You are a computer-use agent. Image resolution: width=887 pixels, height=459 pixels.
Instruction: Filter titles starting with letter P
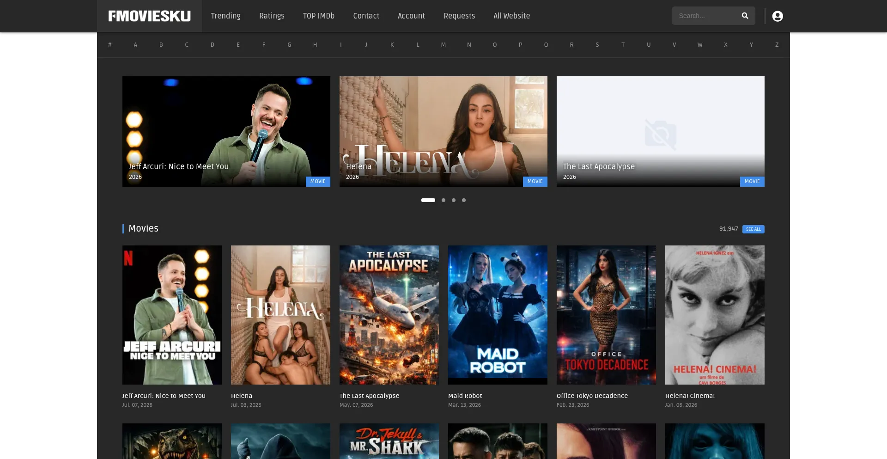tap(521, 45)
